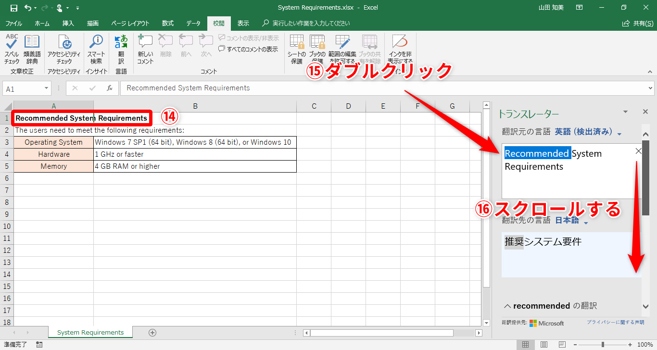Switch to Page Break Preview in status bar
The width and height of the screenshot is (657, 350).
562,345
